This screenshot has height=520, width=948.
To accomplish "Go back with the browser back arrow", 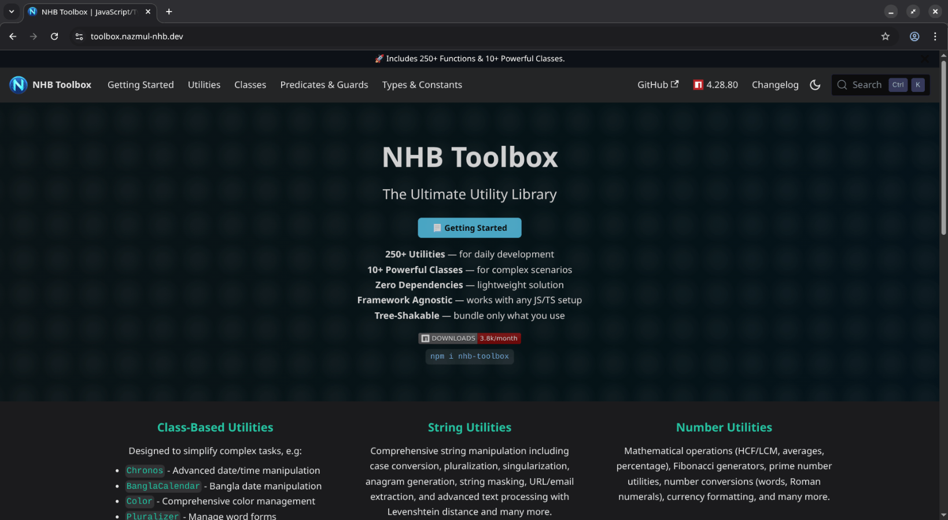I will [13, 36].
